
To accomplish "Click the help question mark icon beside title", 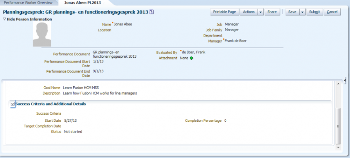I will 152,12.
